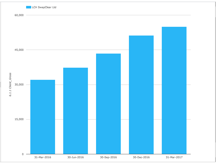216x163 pixels.
Task: Click the 31-Mar-2016 axis label
Action: pyautogui.click(x=43, y=157)
